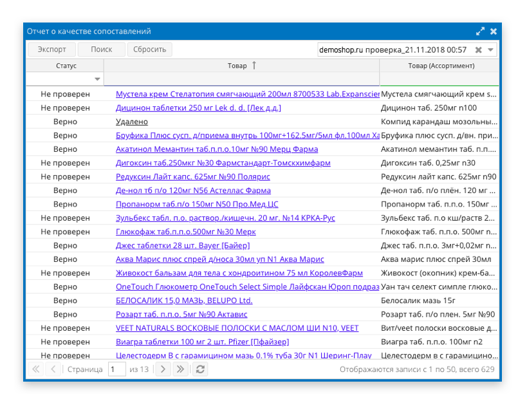Open VEET NATURALS ВОСКОВЫЕ ПОЛОСКИ link
Viewport: 527px width, 408px height.
click(237, 328)
